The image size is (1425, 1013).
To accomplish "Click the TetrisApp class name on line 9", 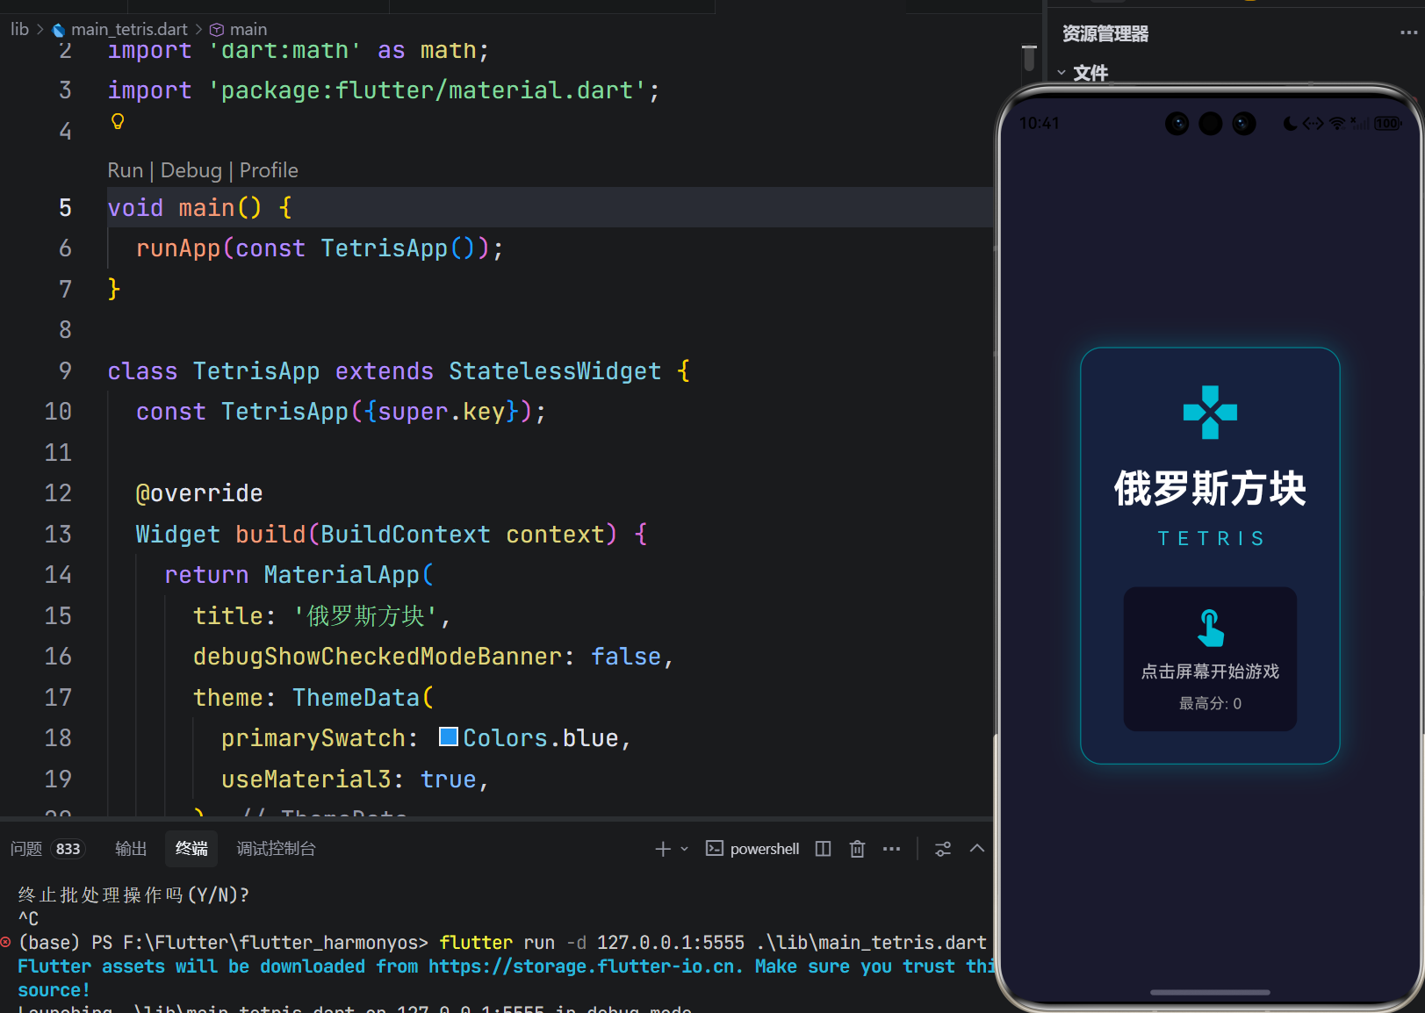I will (x=256, y=371).
